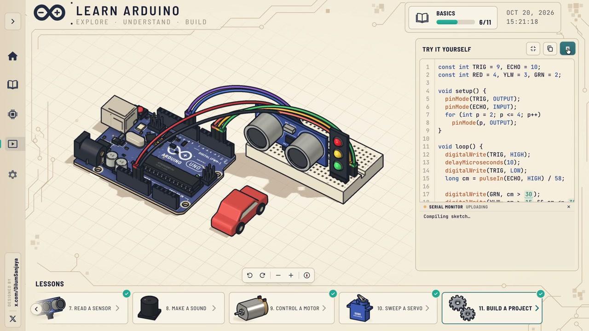Image resolution: width=589 pixels, height=331 pixels.
Task: Copy the code with the copy icon
Action: (x=550, y=49)
